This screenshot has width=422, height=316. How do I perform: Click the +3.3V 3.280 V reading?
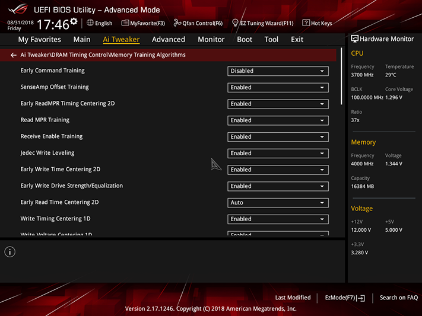[x=359, y=253]
